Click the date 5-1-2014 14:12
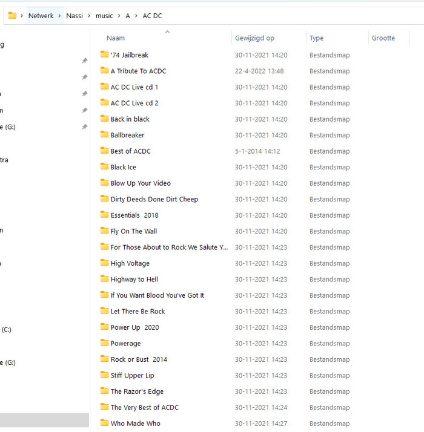This screenshot has width=424, height=432. coord(257,151)
